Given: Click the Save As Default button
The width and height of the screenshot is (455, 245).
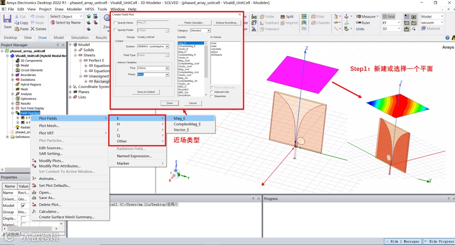Looking at the screenshot, I should point(146,92).
